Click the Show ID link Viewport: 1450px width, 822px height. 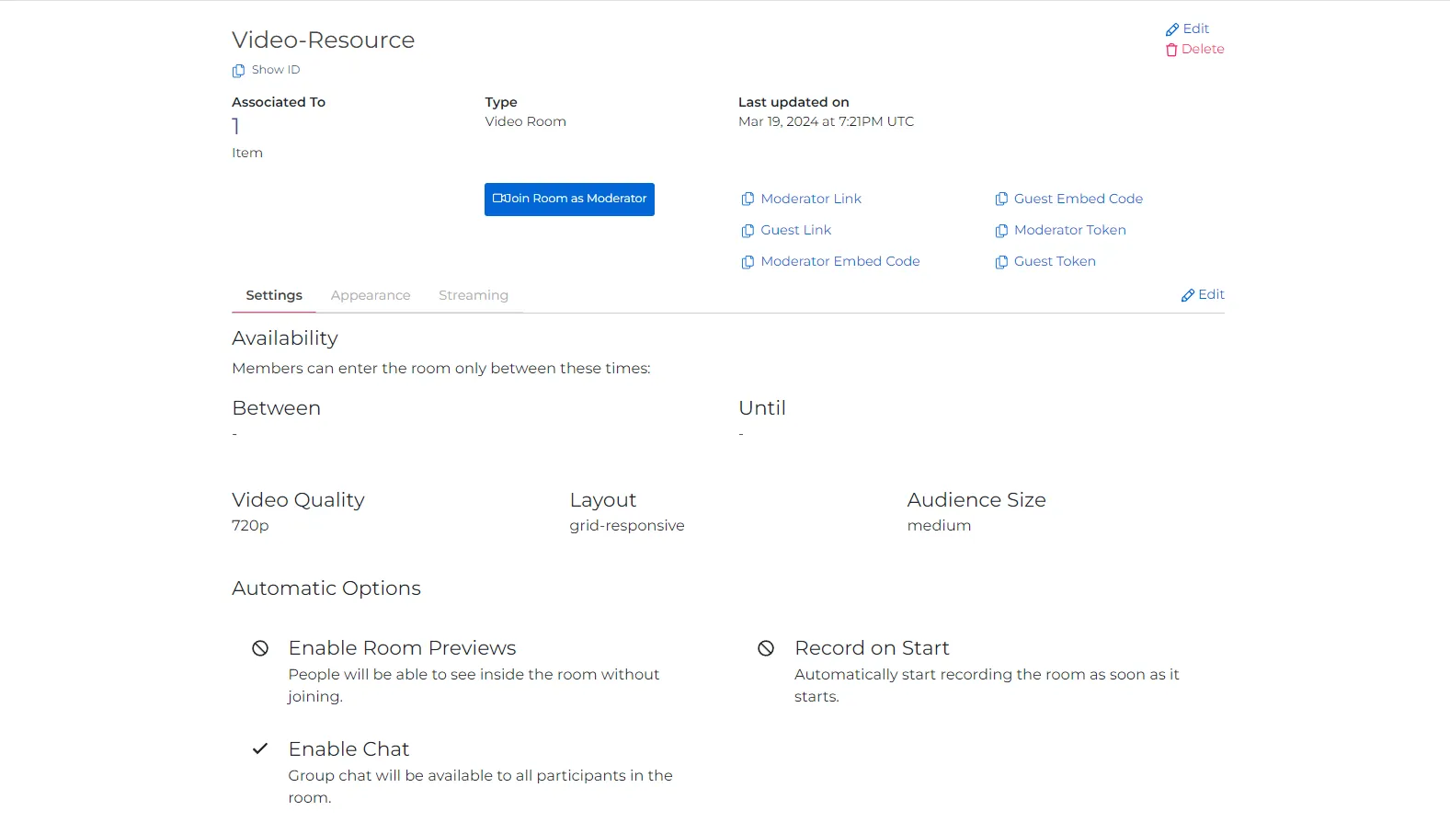(x=276, y=70)
